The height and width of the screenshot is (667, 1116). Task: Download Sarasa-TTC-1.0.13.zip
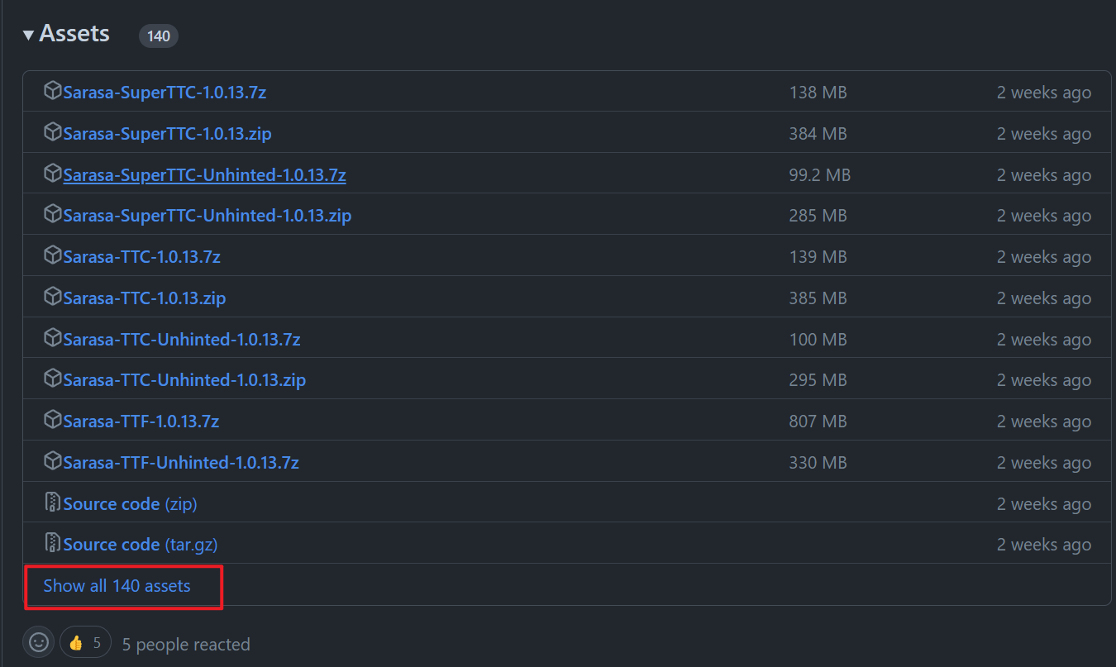144,298
